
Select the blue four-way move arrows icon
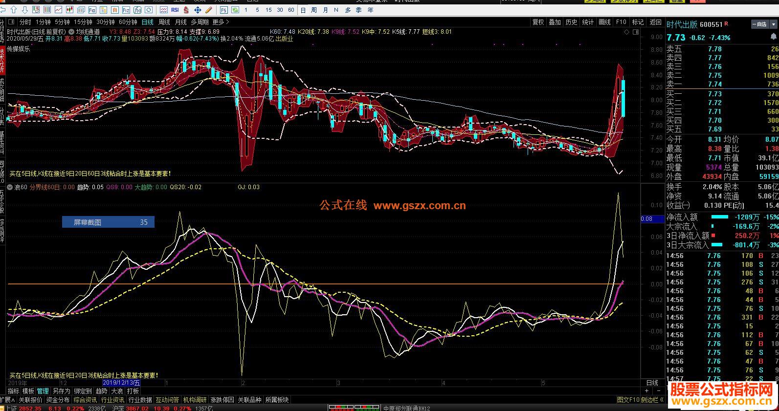(198, 10)
